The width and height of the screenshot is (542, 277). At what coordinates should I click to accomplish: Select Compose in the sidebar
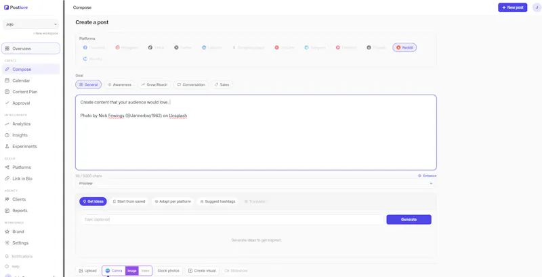[30, 69]
